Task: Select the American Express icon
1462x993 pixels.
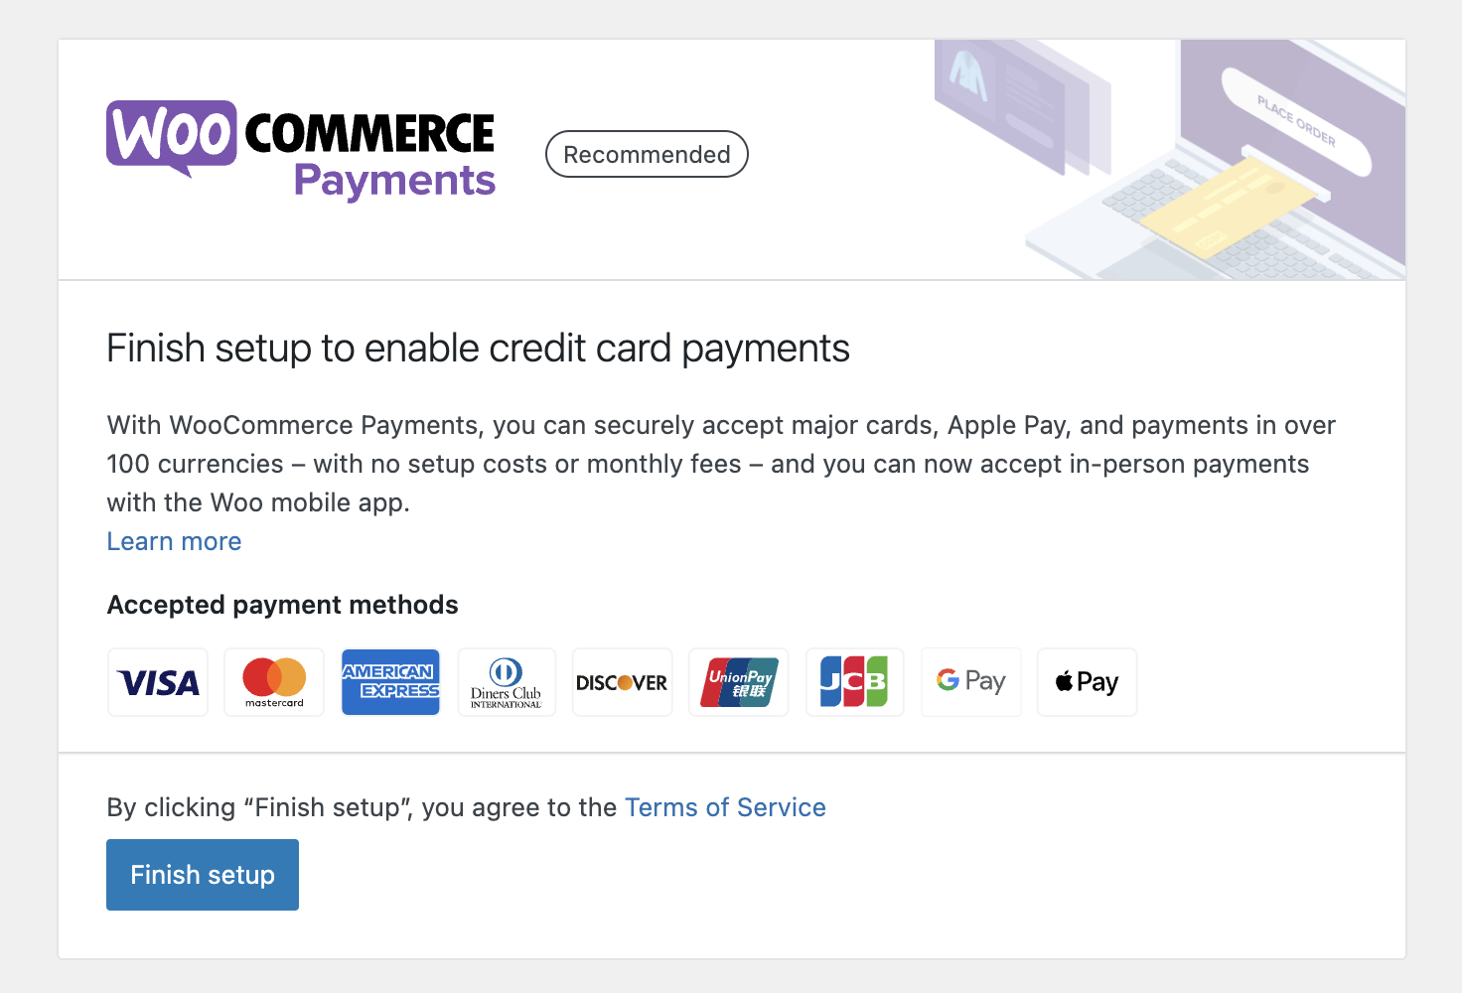Action: [390, 682]
